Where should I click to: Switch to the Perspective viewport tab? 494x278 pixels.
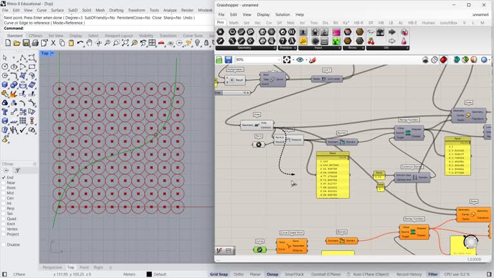click(x=52, y=267)
